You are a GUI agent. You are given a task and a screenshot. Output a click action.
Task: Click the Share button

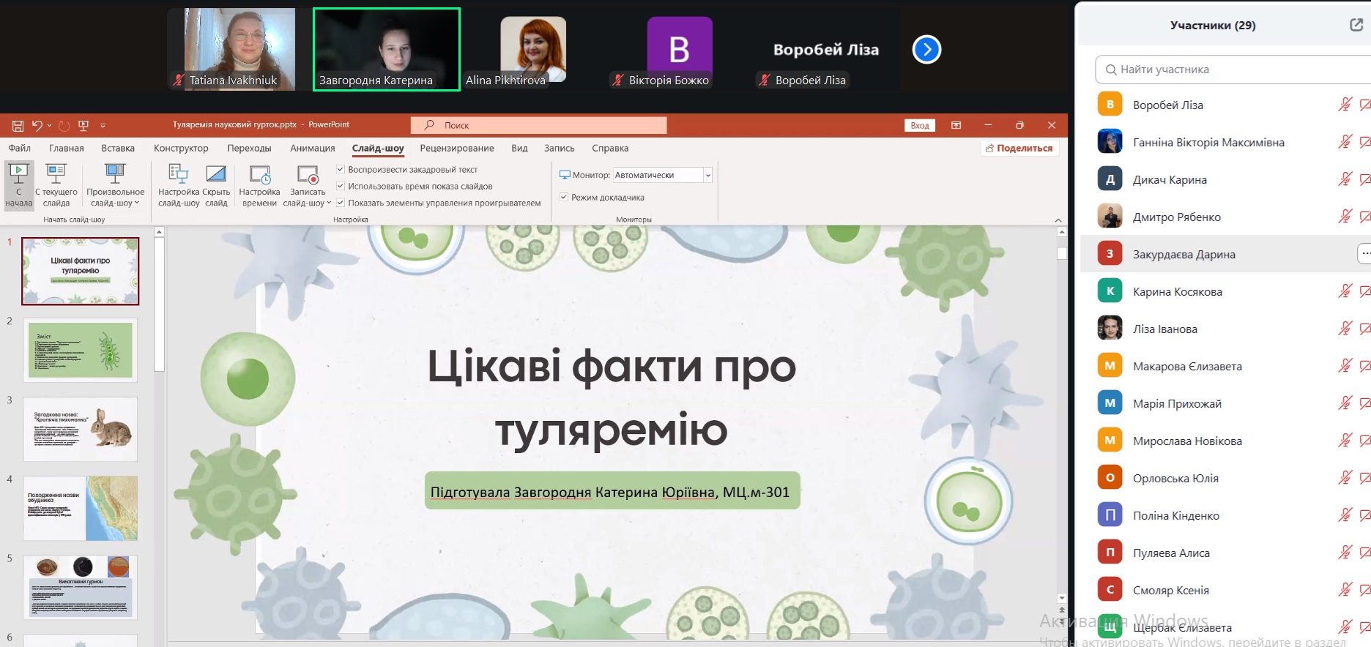[x=1019, y=148]
